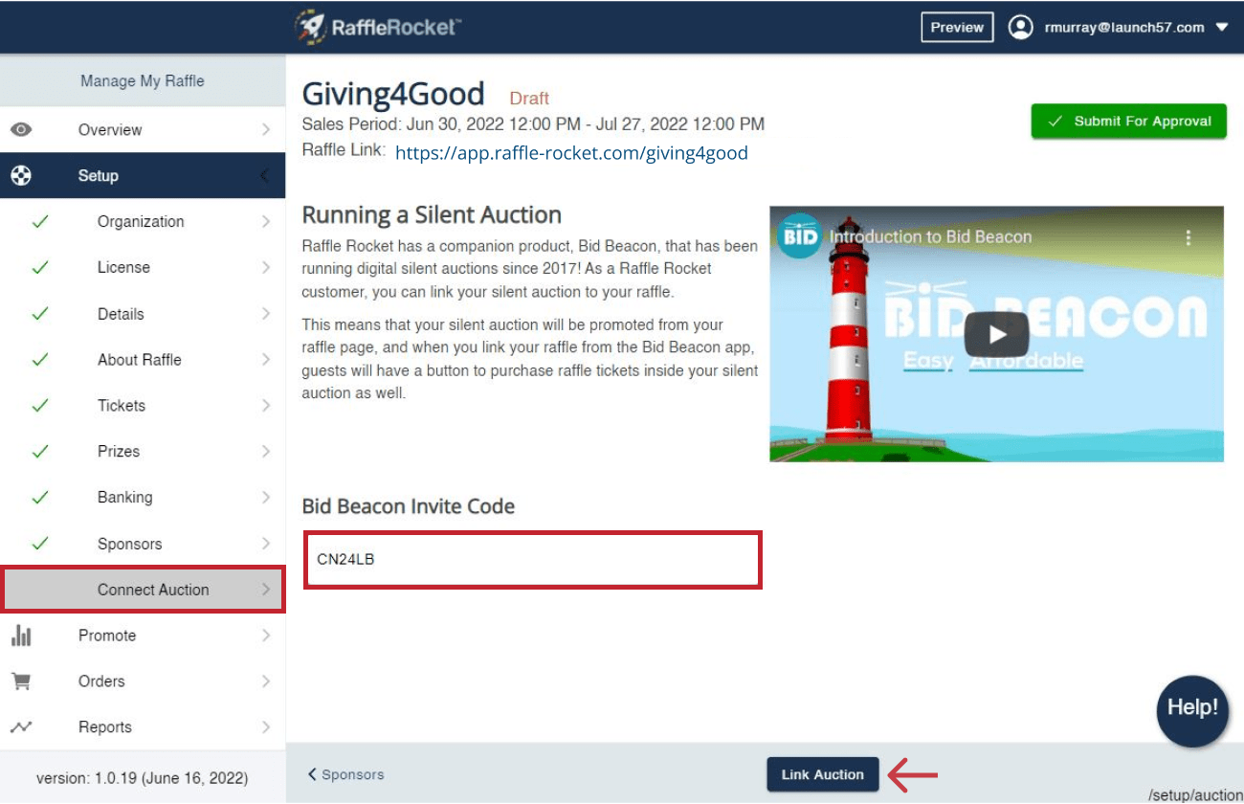Screen dimensions: 1244x804
Task: Open the Orders menu item
Action: 143,681
